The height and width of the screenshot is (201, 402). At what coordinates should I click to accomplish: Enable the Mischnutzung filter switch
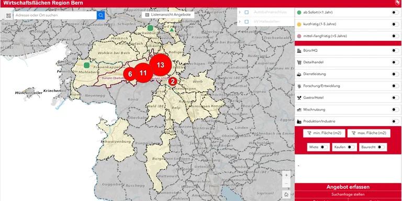(395, 110)
